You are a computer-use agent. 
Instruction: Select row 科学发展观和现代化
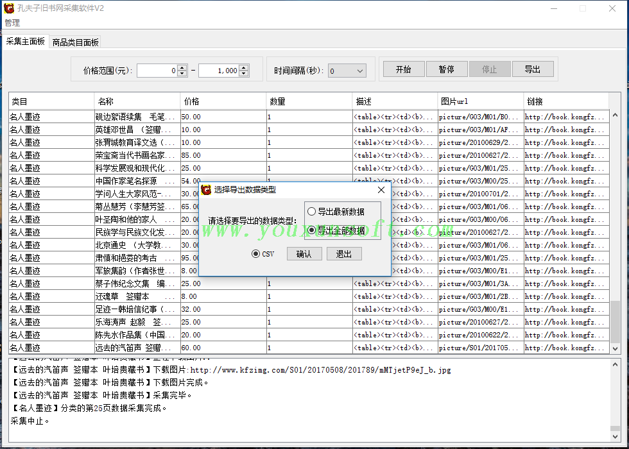pos(309,168)
